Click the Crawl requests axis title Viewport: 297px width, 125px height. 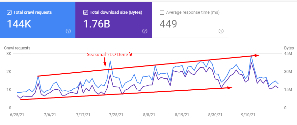(x=17, y=48)
